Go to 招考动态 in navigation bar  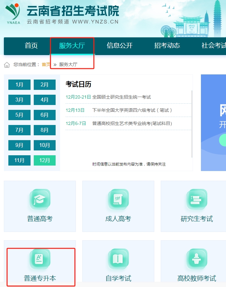[x=167, y=46]
